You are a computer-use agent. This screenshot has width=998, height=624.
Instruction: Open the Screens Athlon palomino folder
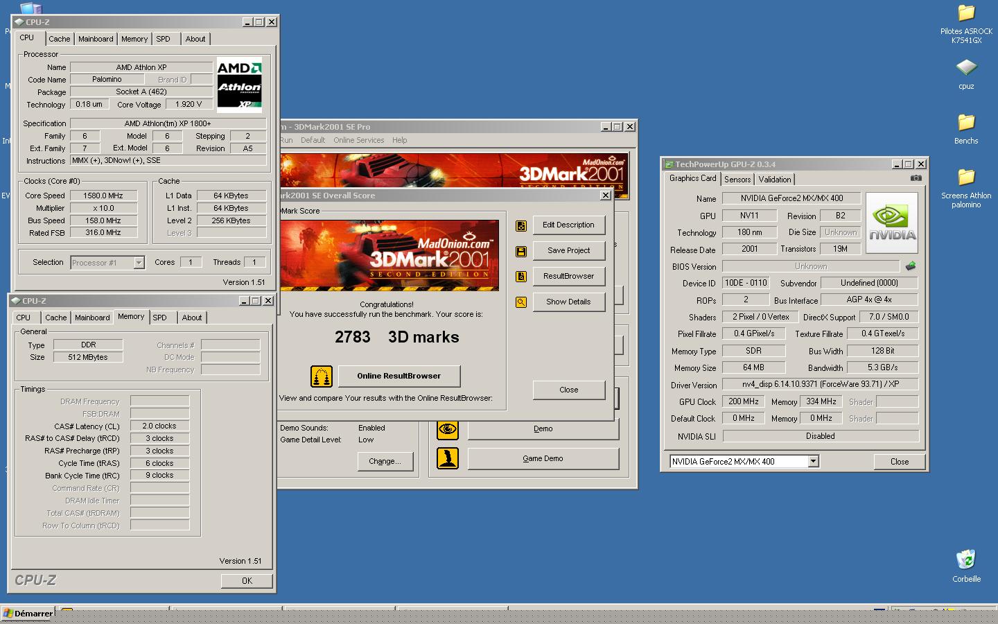pyautogui.click(x=966, y=188)
